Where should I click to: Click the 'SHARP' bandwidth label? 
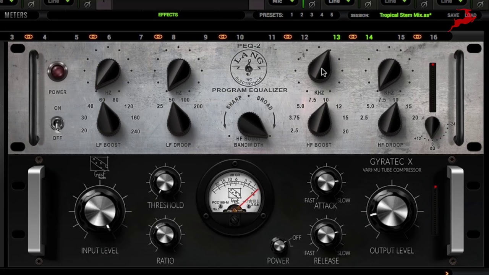click(234, 103)
